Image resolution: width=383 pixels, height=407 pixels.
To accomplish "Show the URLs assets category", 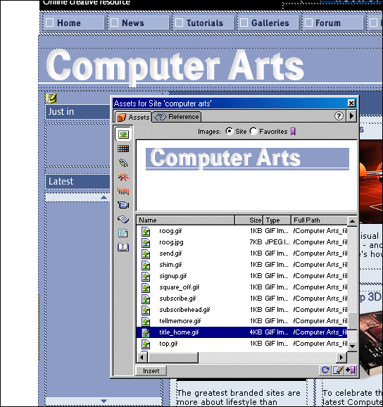I will coord(123,163).
